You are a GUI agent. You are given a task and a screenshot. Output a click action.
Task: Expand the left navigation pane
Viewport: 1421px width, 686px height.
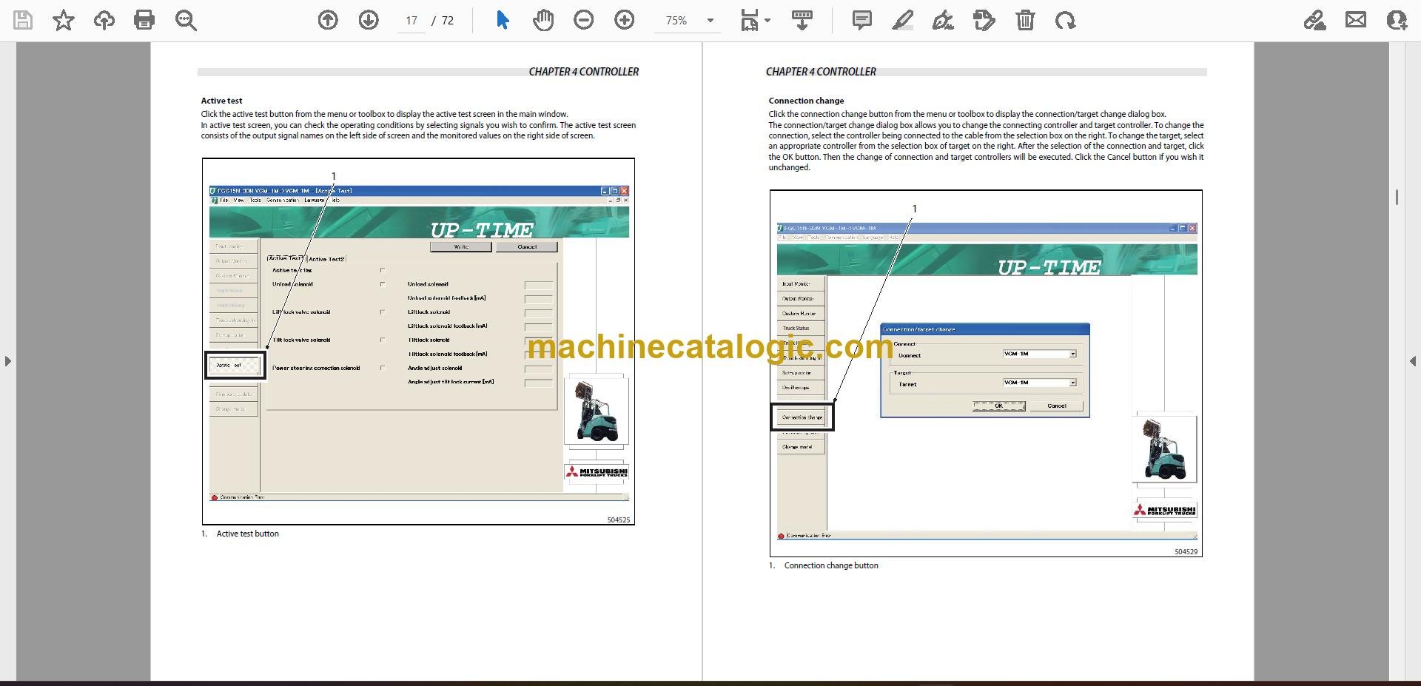[x=7, y=361]
